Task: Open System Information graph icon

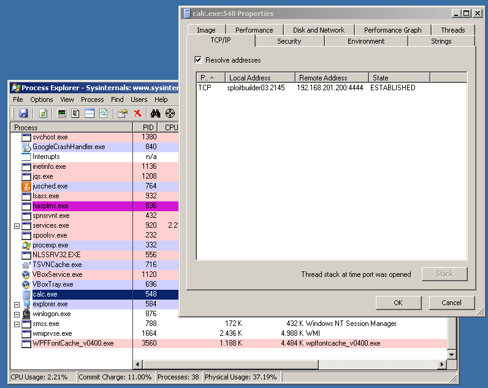Action: click(62, 114)
